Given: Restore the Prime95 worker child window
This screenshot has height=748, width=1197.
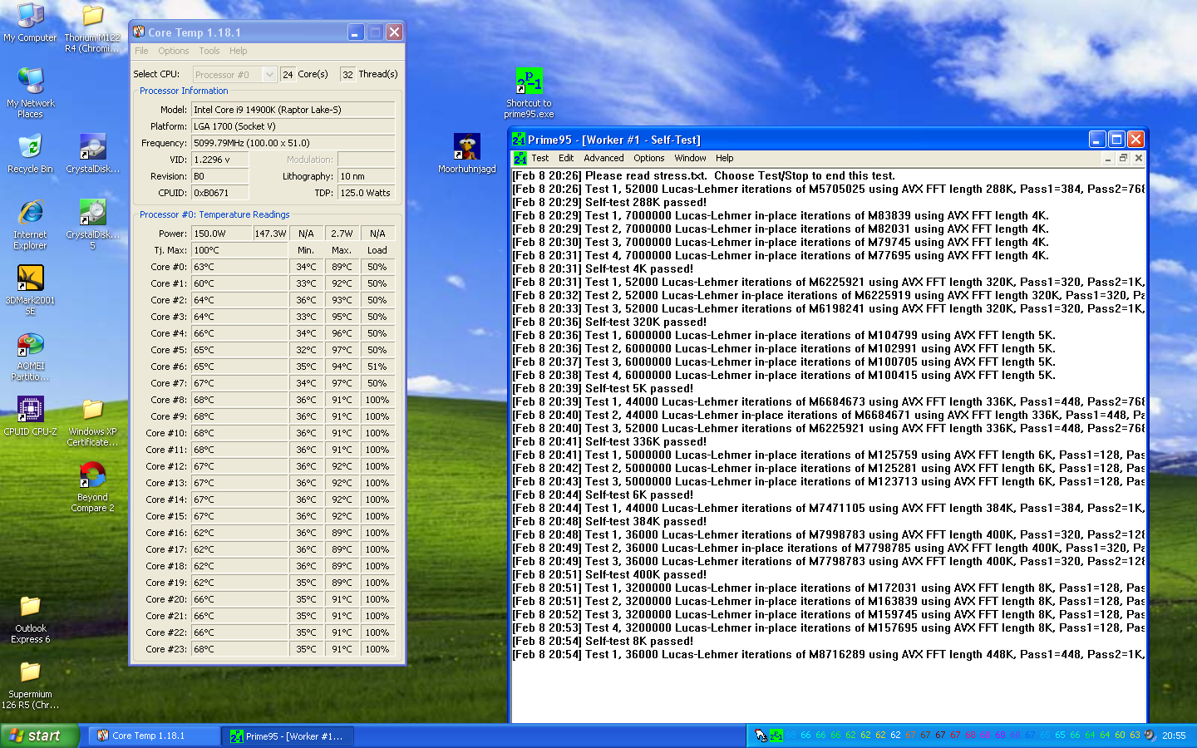Looking at the screenshot, I should click(1123, 158).
